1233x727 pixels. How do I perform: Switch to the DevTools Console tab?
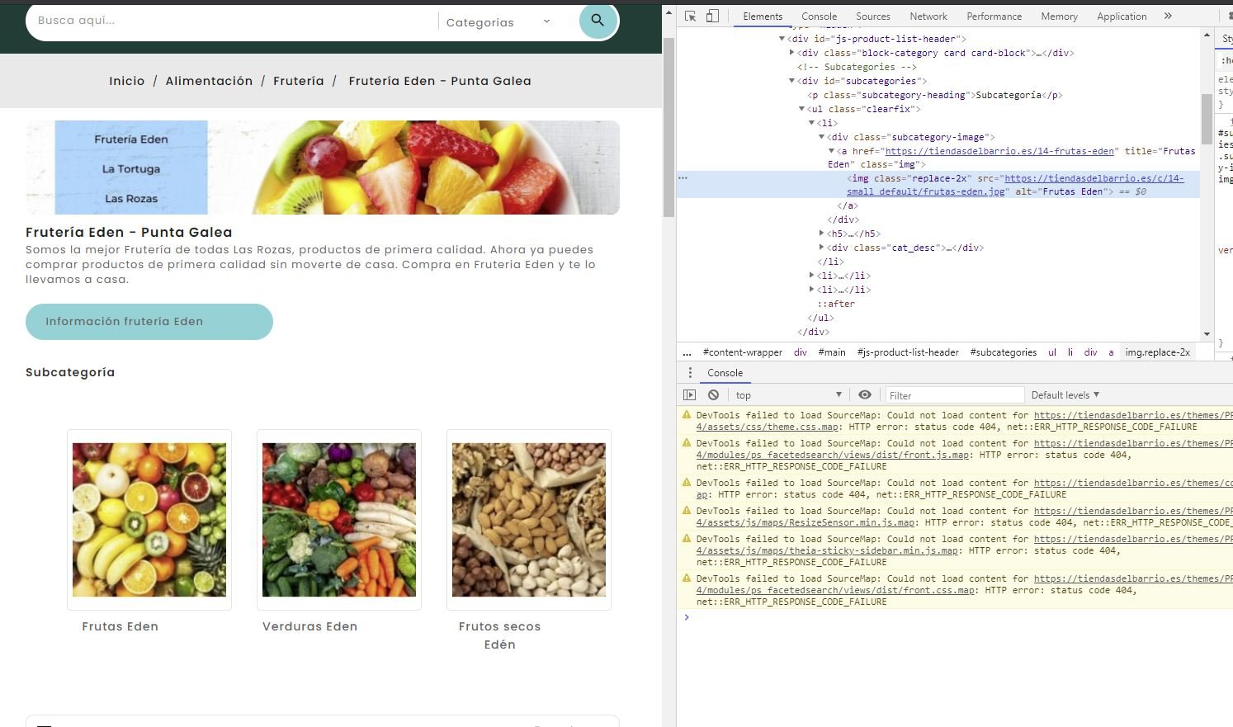819,16
